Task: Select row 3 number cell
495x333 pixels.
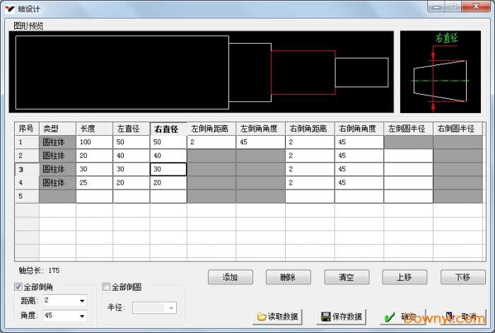Action: click(27, 169)
